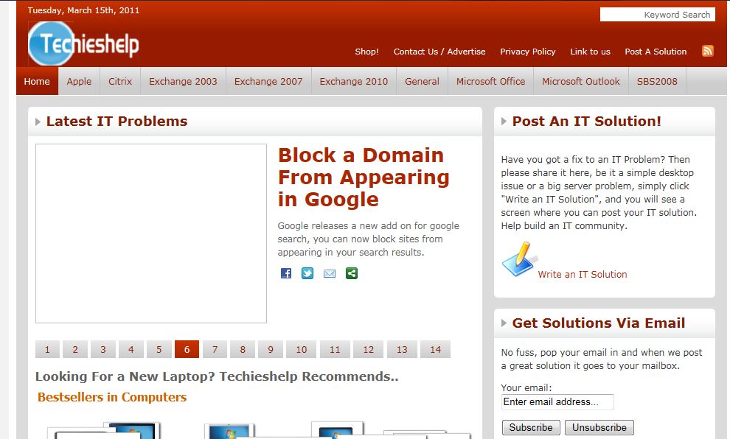Viewport: 730px width, 439px height.
Task: Share article on Twitter
Action: [307, 273]
